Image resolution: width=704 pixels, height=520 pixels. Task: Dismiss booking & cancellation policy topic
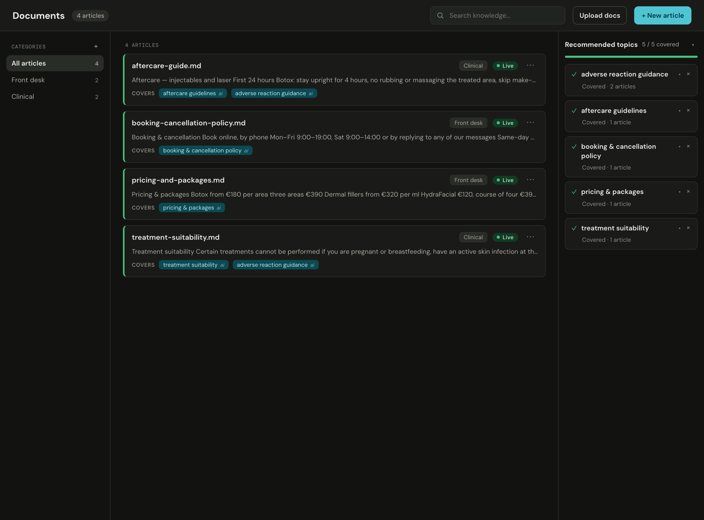click(x=688, y=146)
